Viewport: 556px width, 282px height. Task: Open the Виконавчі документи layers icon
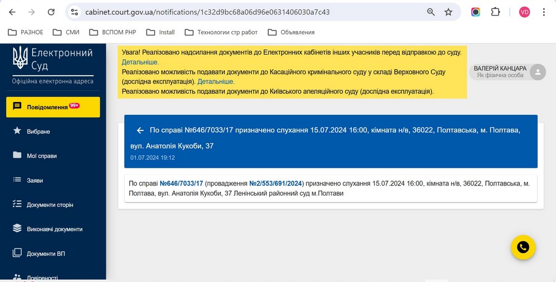coord(17,228)
